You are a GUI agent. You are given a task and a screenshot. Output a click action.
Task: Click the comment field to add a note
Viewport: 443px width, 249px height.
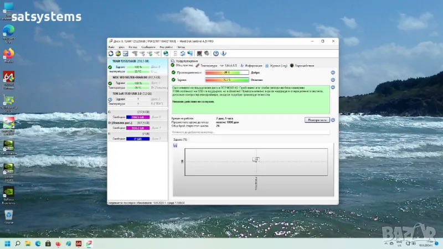click(x=249, y=132)
